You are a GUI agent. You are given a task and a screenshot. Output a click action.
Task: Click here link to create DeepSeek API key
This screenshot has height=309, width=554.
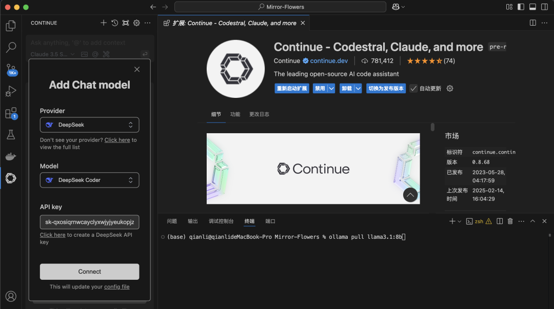click(53, 235)
